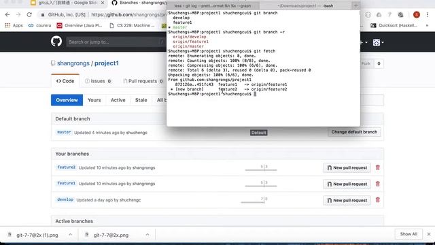Open the Quicksort (Haskell bookmark
Viewport: 435px width, 245px height.
point(394,26)
